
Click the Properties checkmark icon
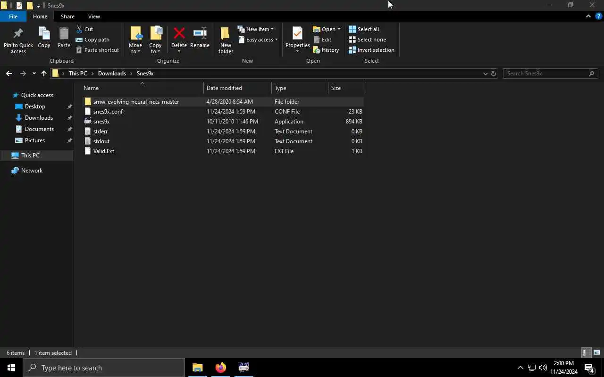[x=297, y=33]
